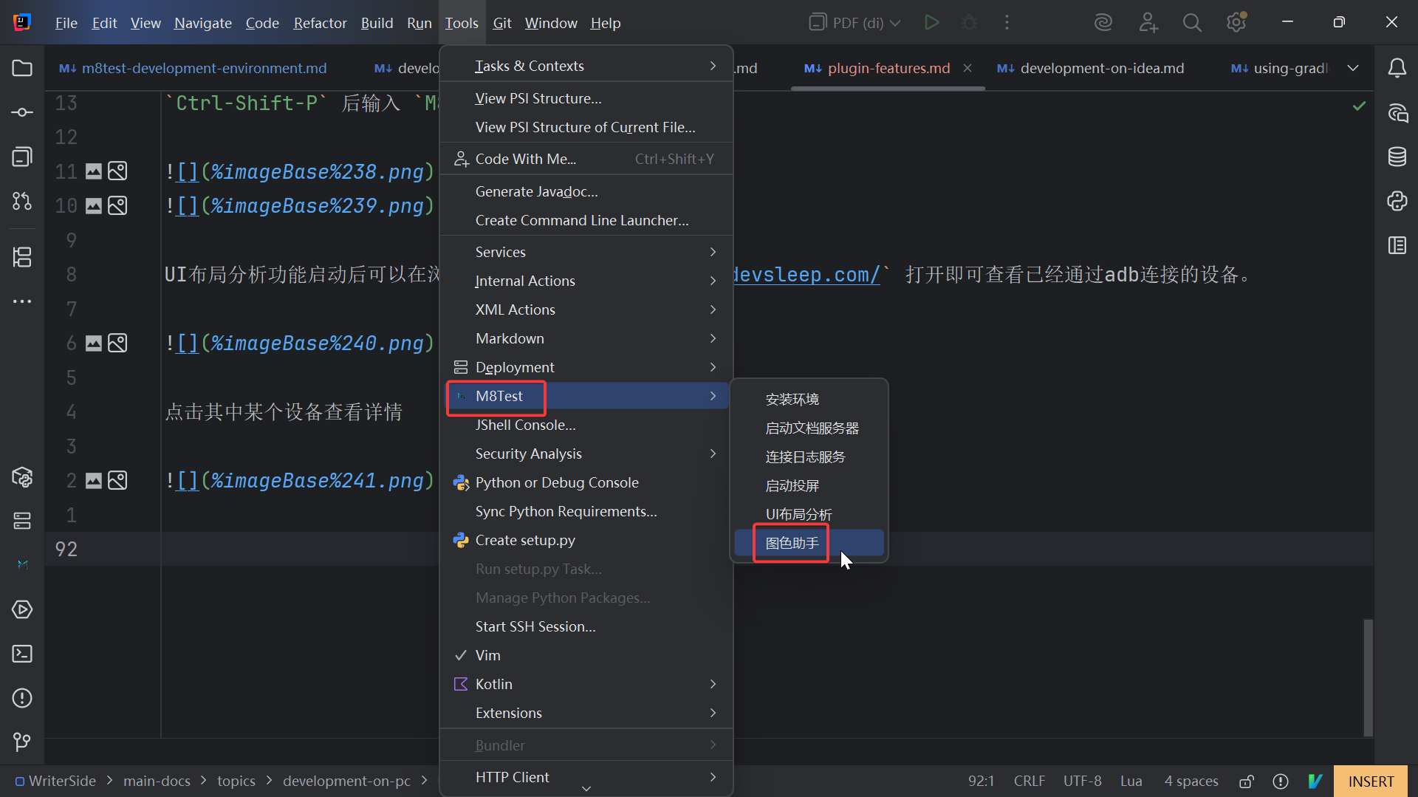Click the editor vertical scrollbar thumb
Viewport: 1418px width, 797px height.
pos(1368,676)
